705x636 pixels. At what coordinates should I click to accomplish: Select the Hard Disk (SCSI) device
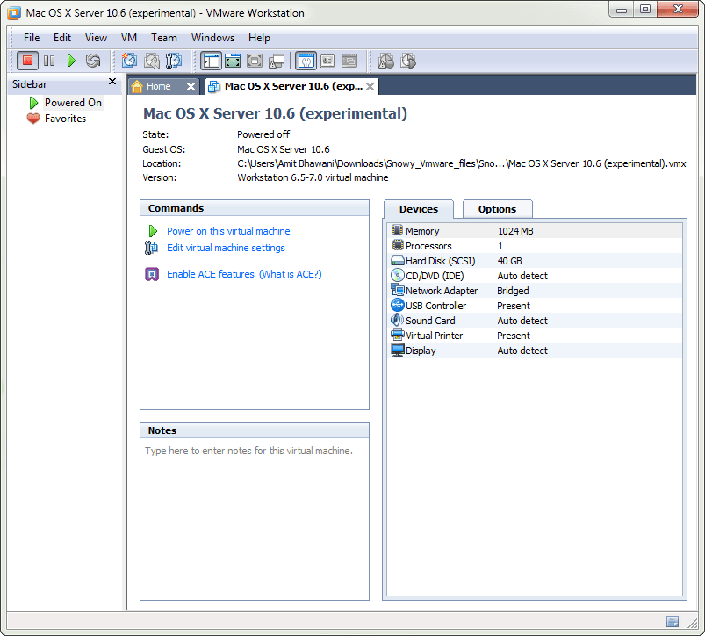(x=534, y=261)
